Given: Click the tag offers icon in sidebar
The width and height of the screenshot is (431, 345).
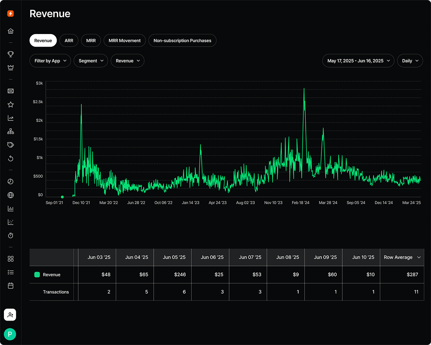Looking at the screenshot, I should point(10,145).
